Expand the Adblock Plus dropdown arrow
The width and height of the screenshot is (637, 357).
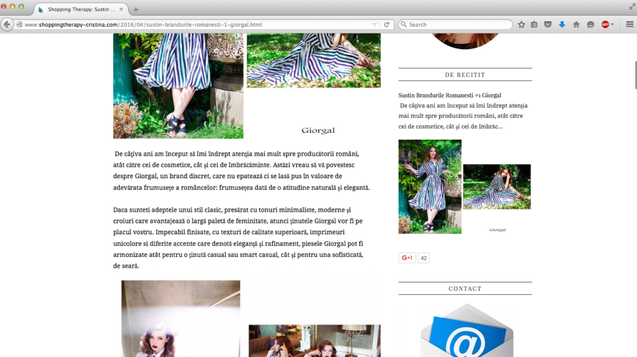click(x=612, y=25)
